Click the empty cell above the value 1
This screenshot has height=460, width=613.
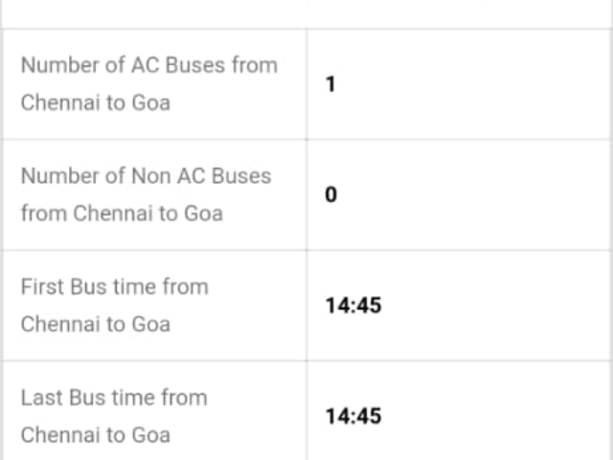460,13
